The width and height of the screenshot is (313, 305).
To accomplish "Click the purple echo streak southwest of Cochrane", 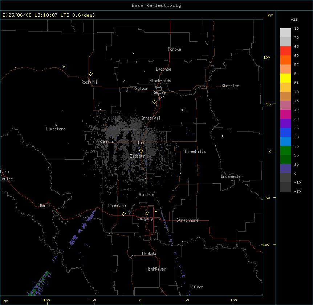I will (82, 228).
